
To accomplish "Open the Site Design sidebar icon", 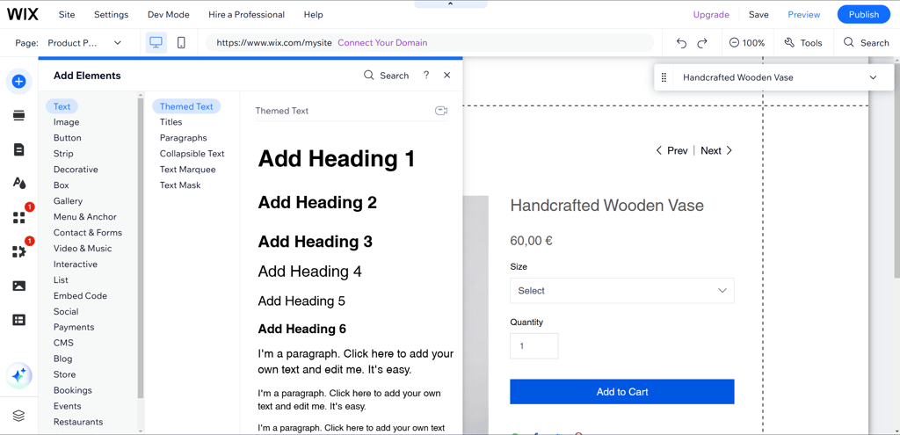I will 19,183.
